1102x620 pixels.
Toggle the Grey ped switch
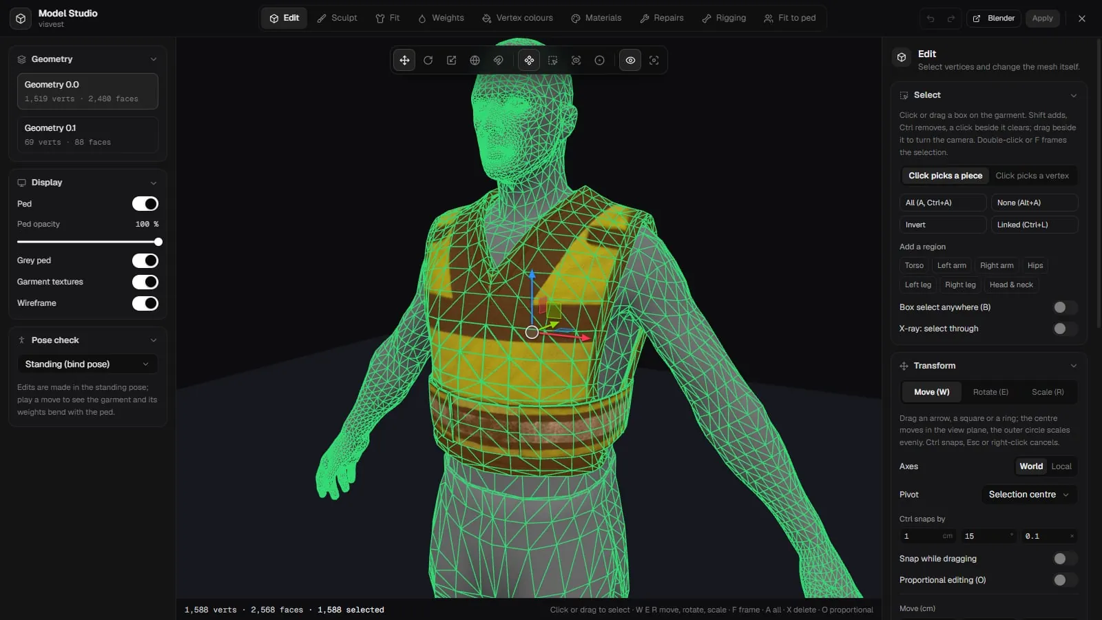point(145,260)
